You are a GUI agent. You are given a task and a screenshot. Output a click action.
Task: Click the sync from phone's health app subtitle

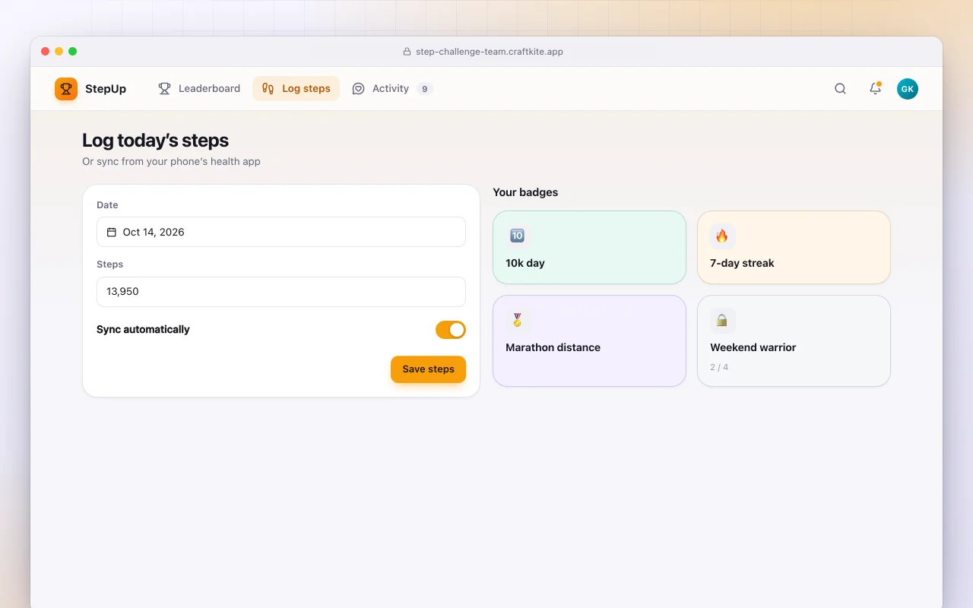click(171, 161)
